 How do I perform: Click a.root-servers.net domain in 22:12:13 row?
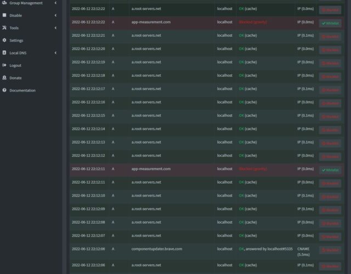click(146, 142)
